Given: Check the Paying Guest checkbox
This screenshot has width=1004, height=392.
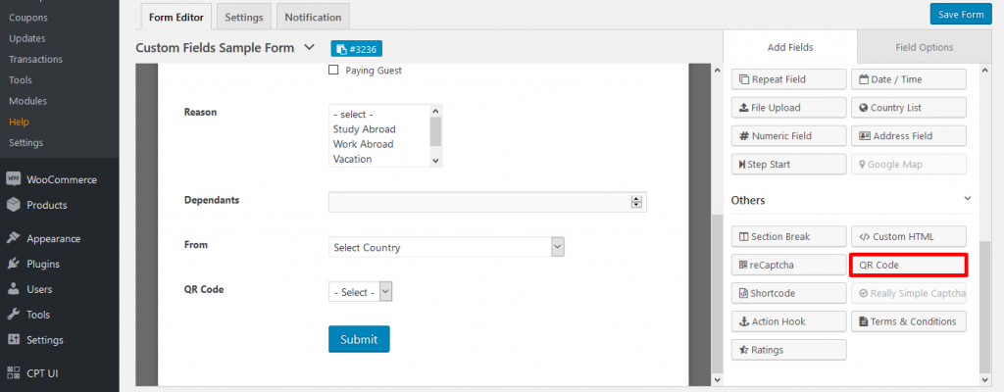Looking at the screenshot, I should [x=333, y=71].
